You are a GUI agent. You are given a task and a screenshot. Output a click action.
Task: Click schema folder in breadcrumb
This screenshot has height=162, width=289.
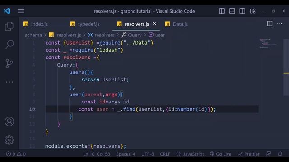pos(33,35)
